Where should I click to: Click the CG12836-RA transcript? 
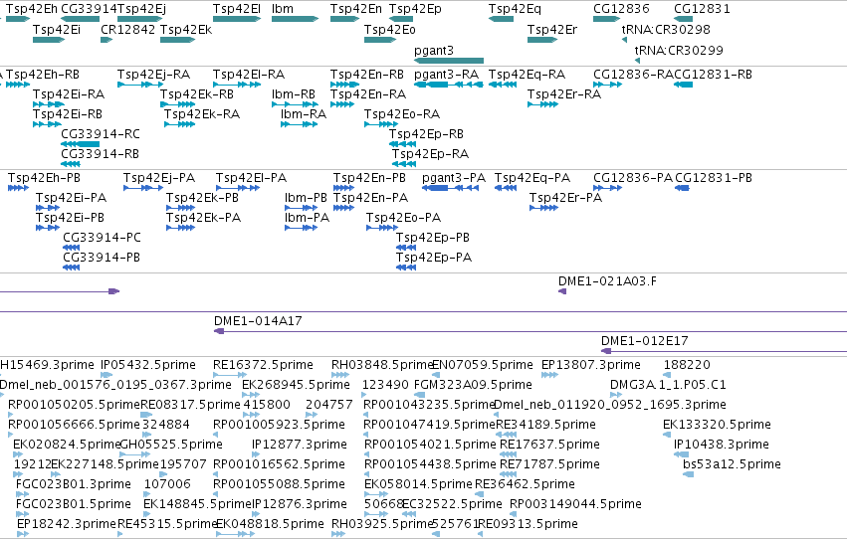tap(608, 85)
